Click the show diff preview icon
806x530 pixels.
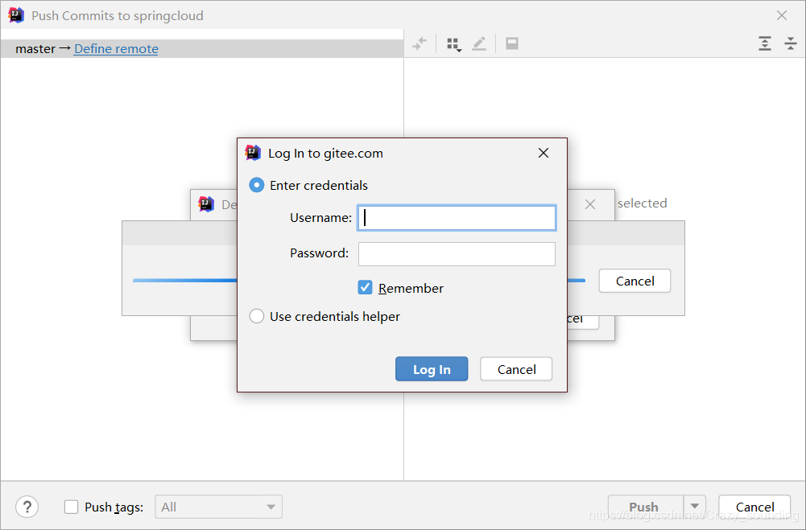point(512,43)
